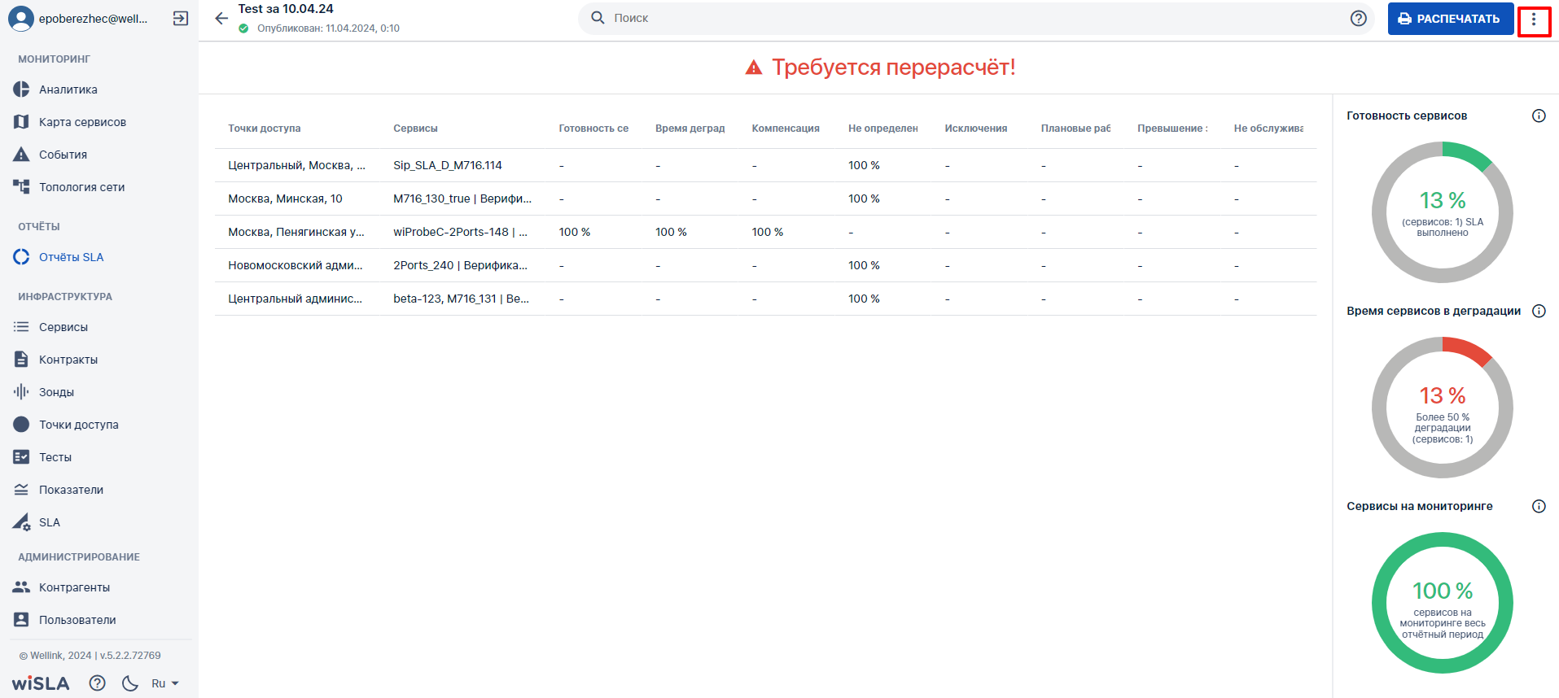Click the Контрагенты people icon

click(21, 587)
